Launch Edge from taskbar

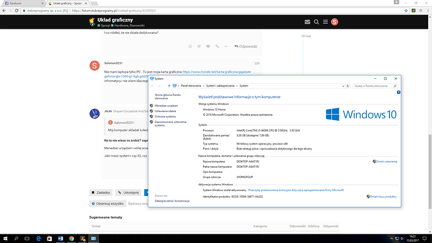(38, 239)
